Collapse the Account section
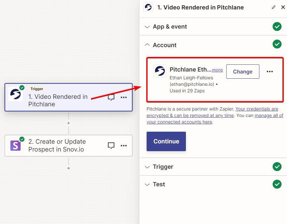Screen dimensions: 287x224 213,45
